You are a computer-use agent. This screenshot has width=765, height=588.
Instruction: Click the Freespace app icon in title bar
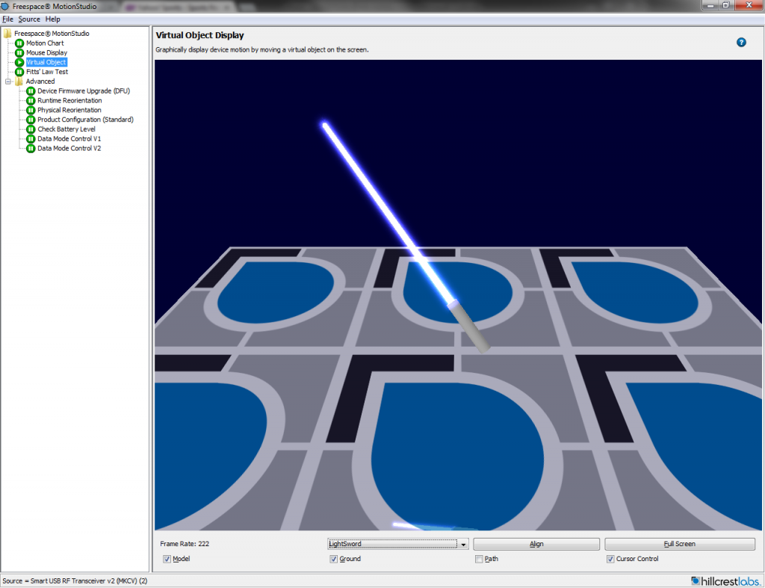(x=5, y=6)
